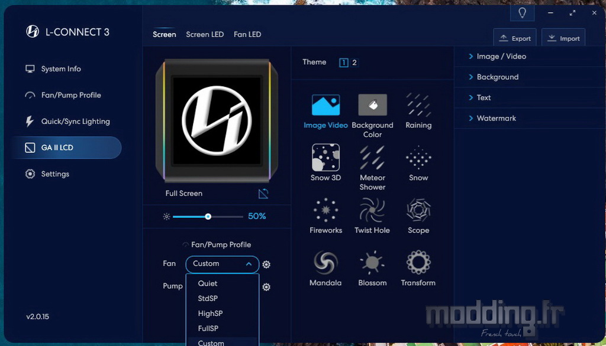Viewport: 606px width, 346px height.
Task: Choose the Meteor Shower effect
Action: [372, 158]
